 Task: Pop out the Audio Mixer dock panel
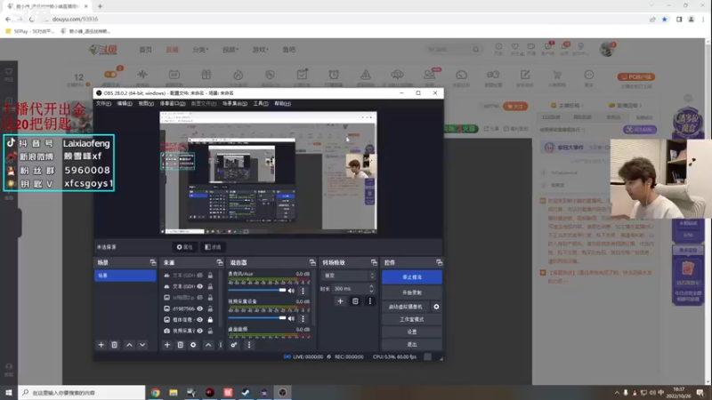[312, 262]
